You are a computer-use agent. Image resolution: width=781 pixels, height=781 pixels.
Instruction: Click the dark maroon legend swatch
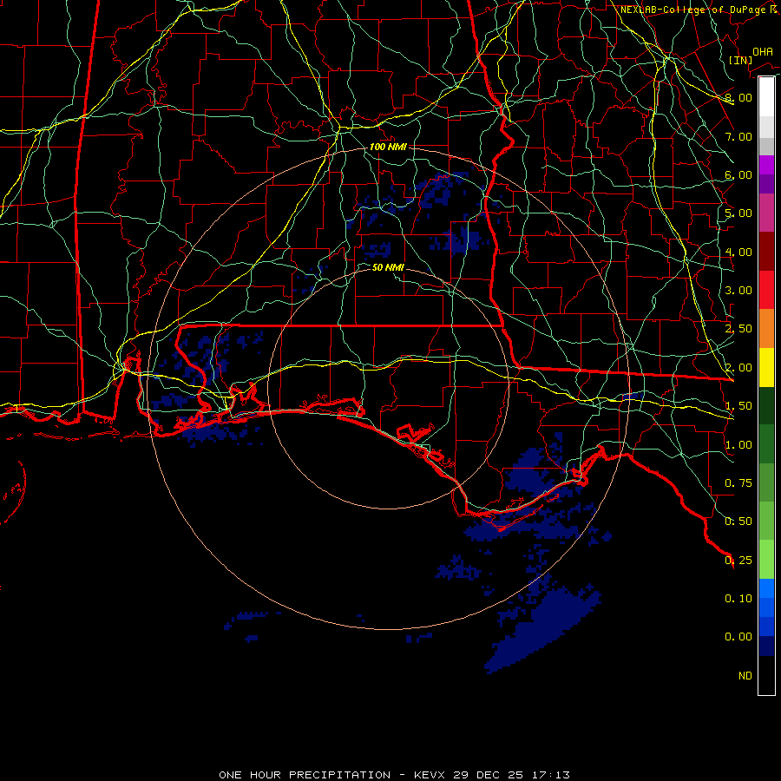pyautogui.click(x=766, y=252)
